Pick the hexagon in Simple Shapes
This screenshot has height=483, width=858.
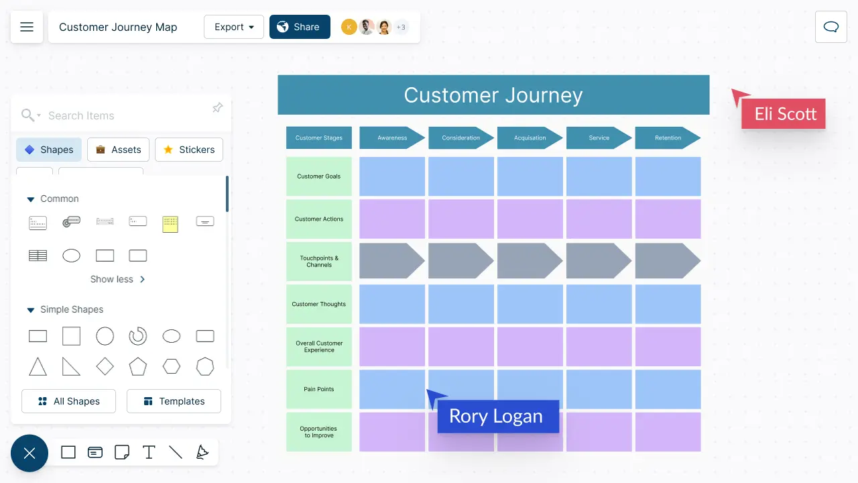point(172,366)
